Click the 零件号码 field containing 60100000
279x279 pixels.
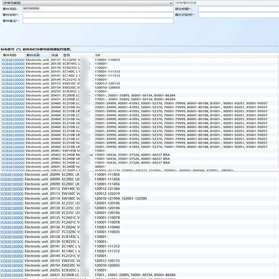coord(98,9)
